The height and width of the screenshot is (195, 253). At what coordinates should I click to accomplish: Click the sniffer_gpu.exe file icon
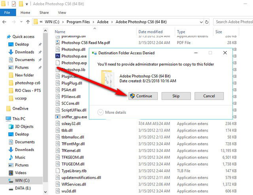(x=58, y=117)
